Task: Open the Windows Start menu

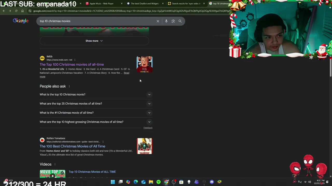Action: [x=113, y=182]
